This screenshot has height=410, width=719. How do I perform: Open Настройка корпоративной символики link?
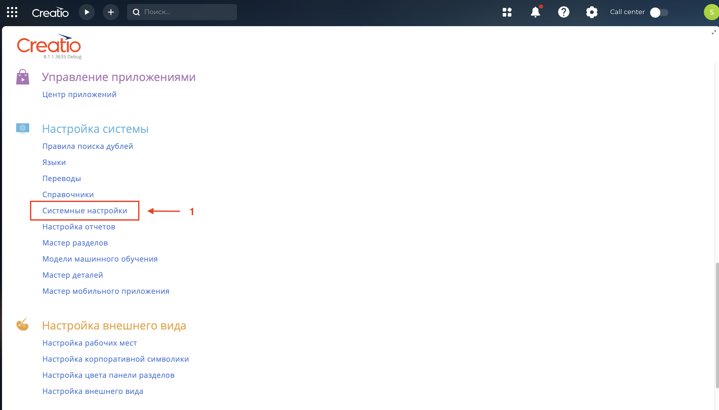coord(116,359)
